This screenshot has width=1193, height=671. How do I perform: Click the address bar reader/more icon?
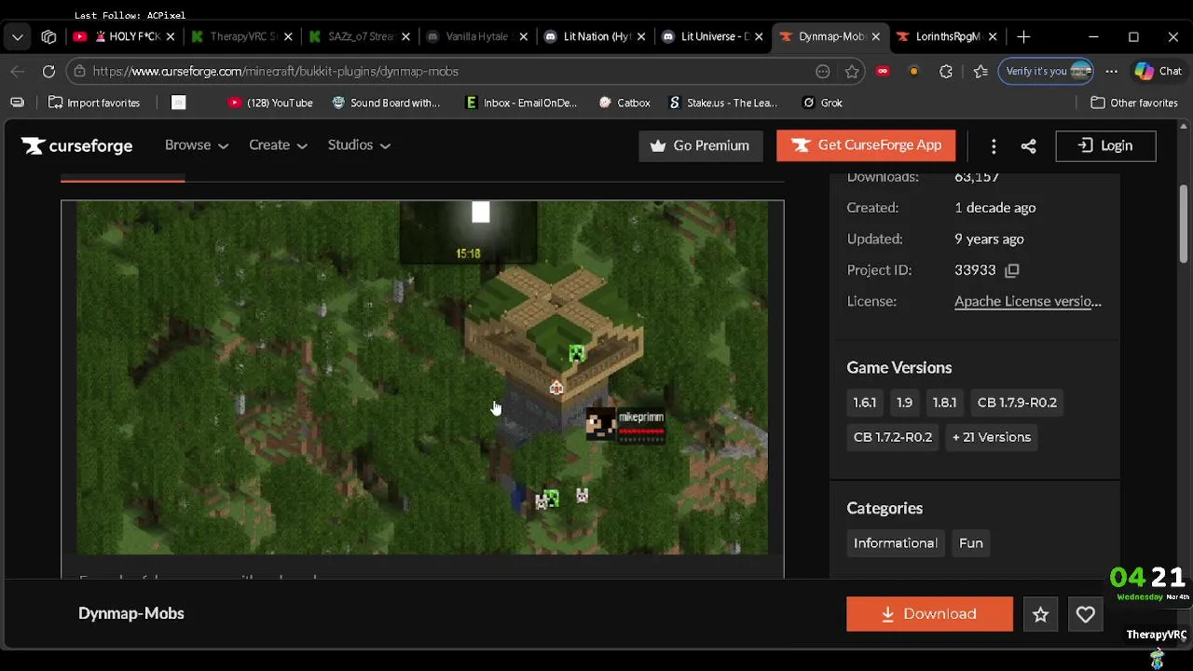[823, 71]
